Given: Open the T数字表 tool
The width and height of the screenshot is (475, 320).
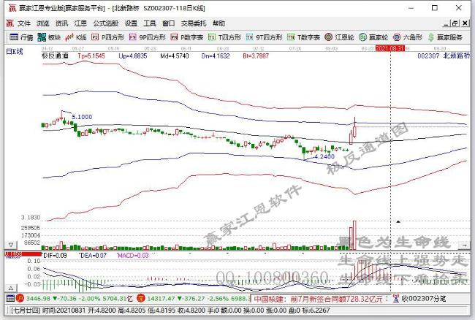Looking at the screenshot, I should tap(303, 37).
